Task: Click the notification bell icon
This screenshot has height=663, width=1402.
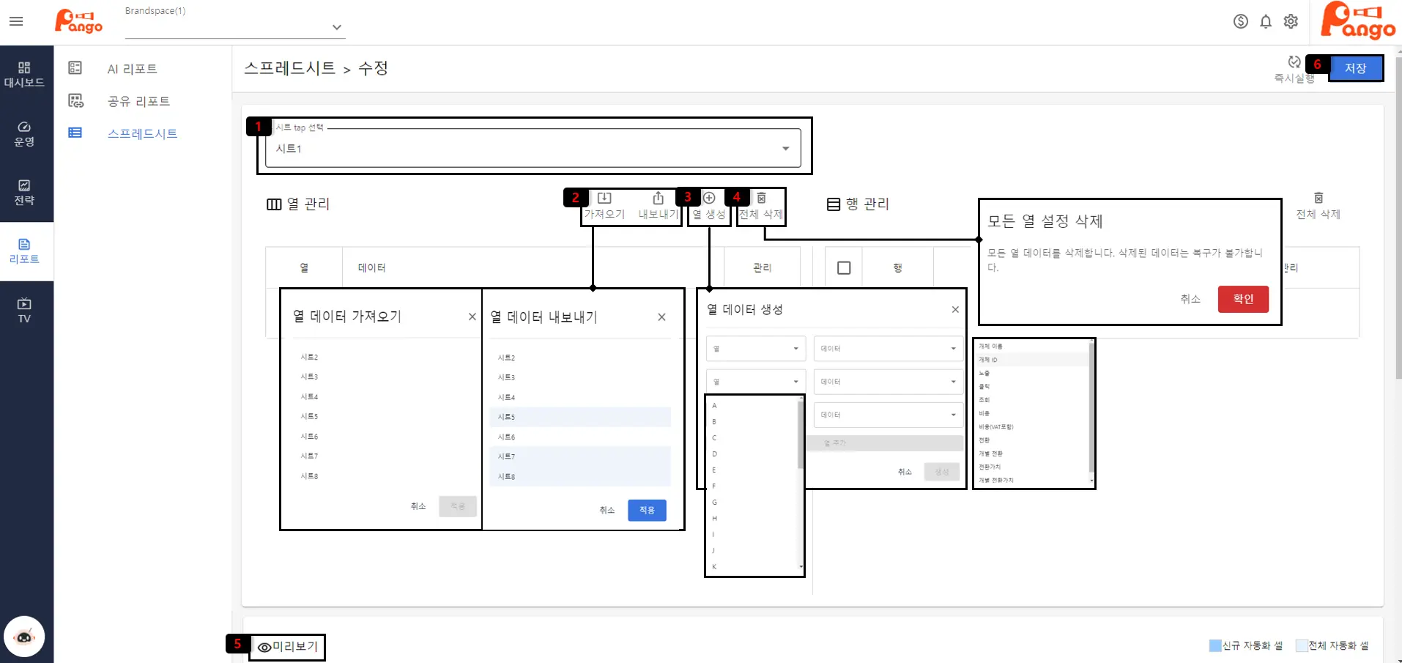Action: tap(1265, 22)
